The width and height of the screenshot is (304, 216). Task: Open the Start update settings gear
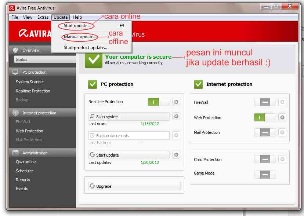point(176,155)
